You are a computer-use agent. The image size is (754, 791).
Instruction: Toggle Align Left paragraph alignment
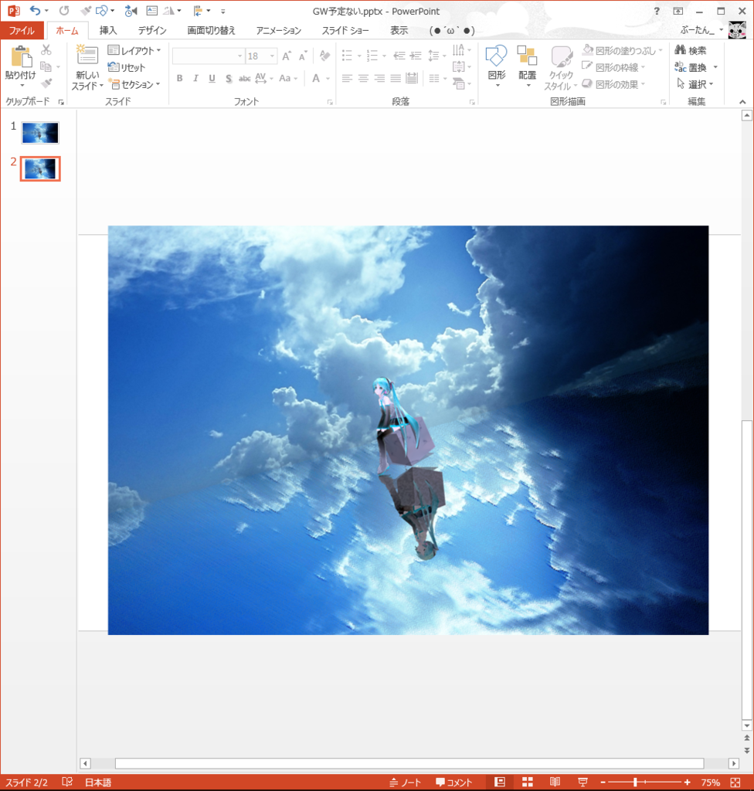347,78
